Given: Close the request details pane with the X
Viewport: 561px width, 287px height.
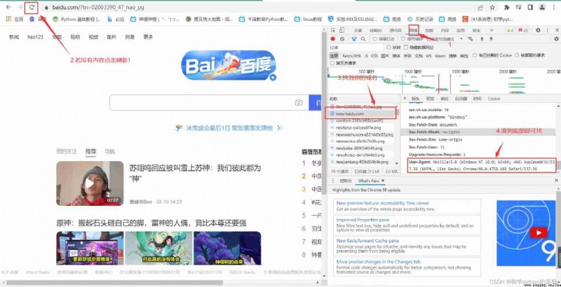Looking at the screenshot, I should [405, 98].
